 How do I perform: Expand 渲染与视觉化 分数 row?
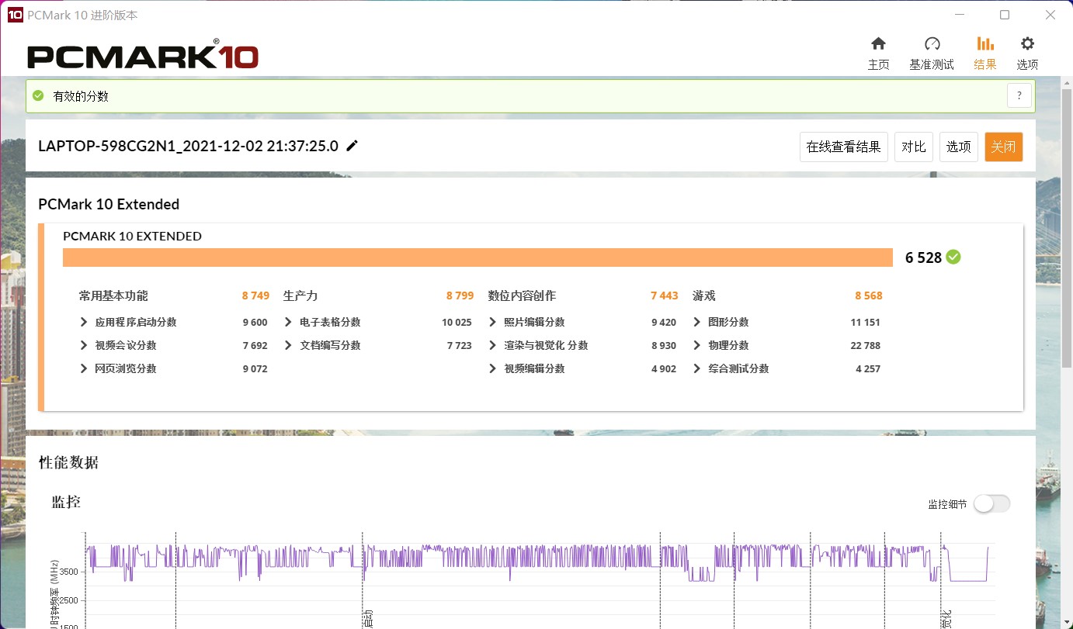pos(492,345)
